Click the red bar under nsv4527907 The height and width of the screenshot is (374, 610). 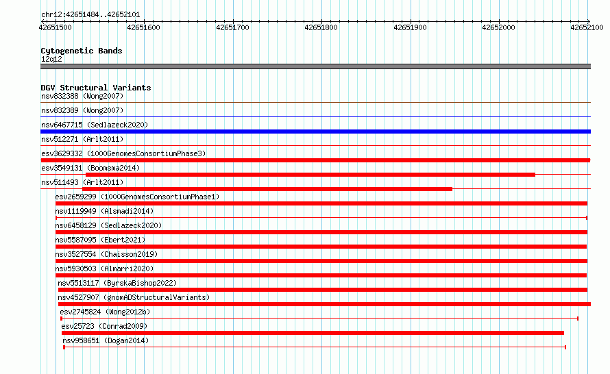324,304
